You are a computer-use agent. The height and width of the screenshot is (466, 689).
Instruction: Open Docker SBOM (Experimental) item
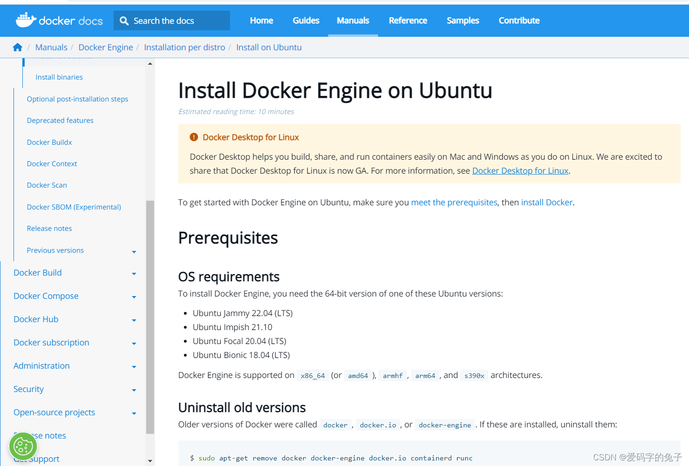74,207
